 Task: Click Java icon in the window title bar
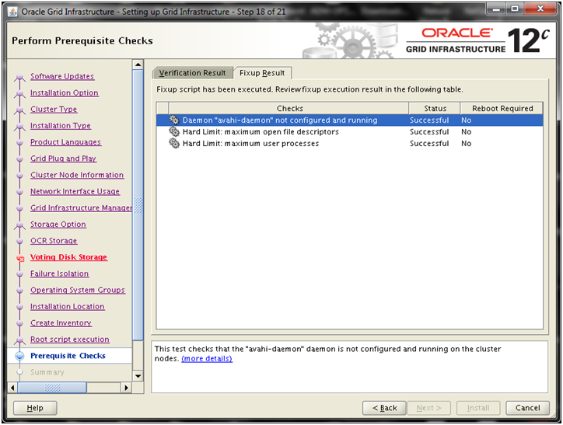[13, 12]
